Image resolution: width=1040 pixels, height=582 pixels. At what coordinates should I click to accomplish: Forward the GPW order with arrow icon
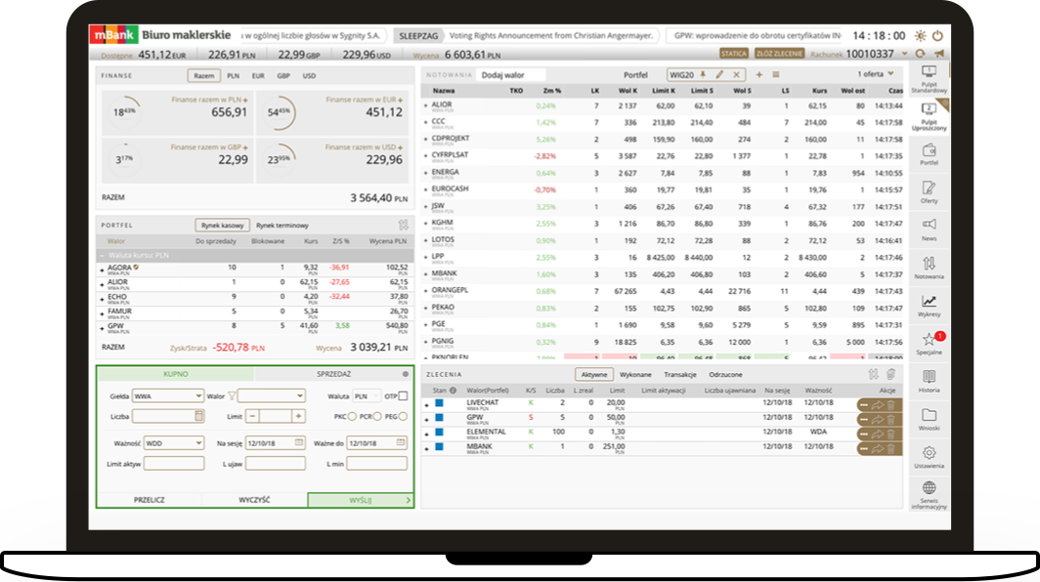click(878, 419)
